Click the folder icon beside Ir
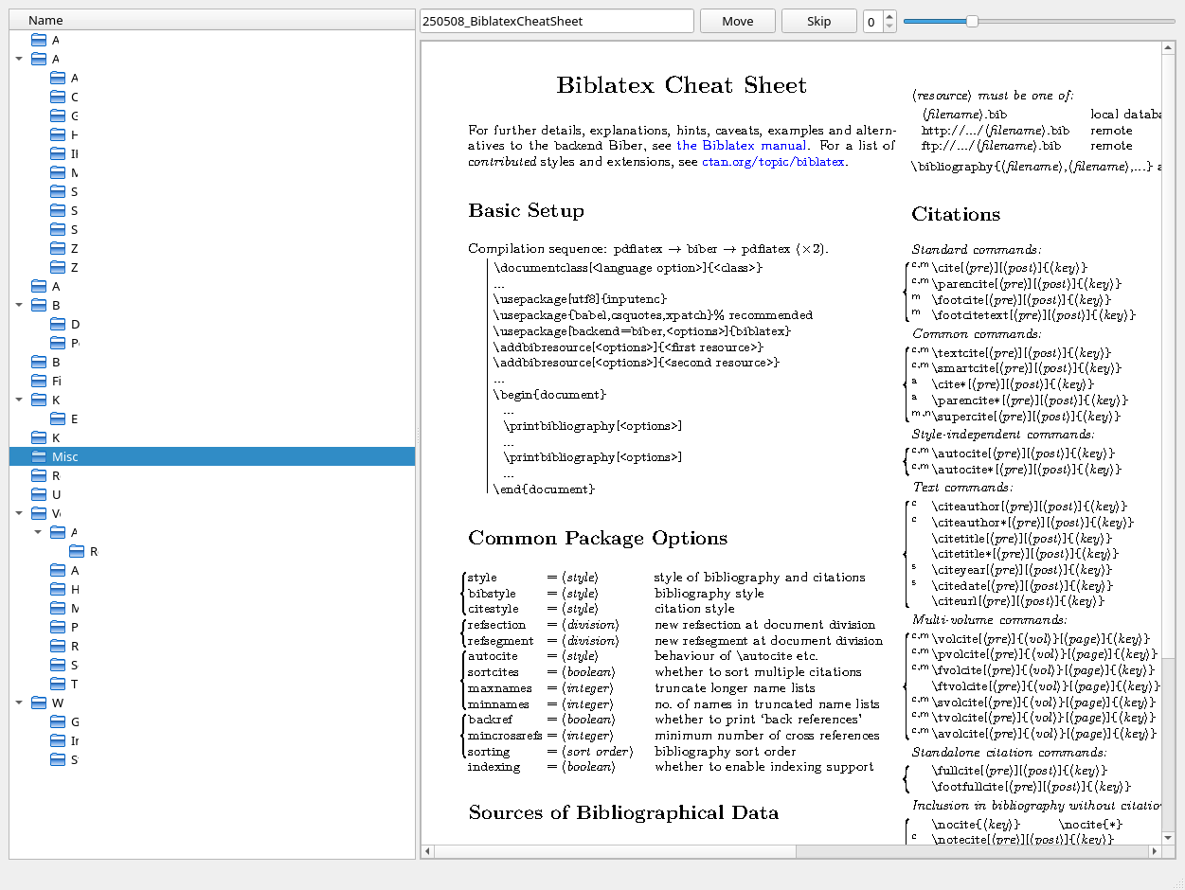The height and width of the screenshot is (890, 1185). 58,740
